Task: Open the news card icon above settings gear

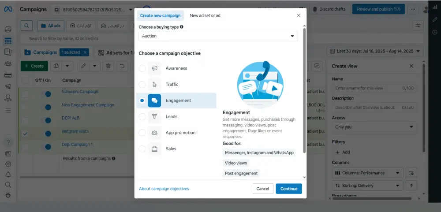Action: tap(8, 154)
